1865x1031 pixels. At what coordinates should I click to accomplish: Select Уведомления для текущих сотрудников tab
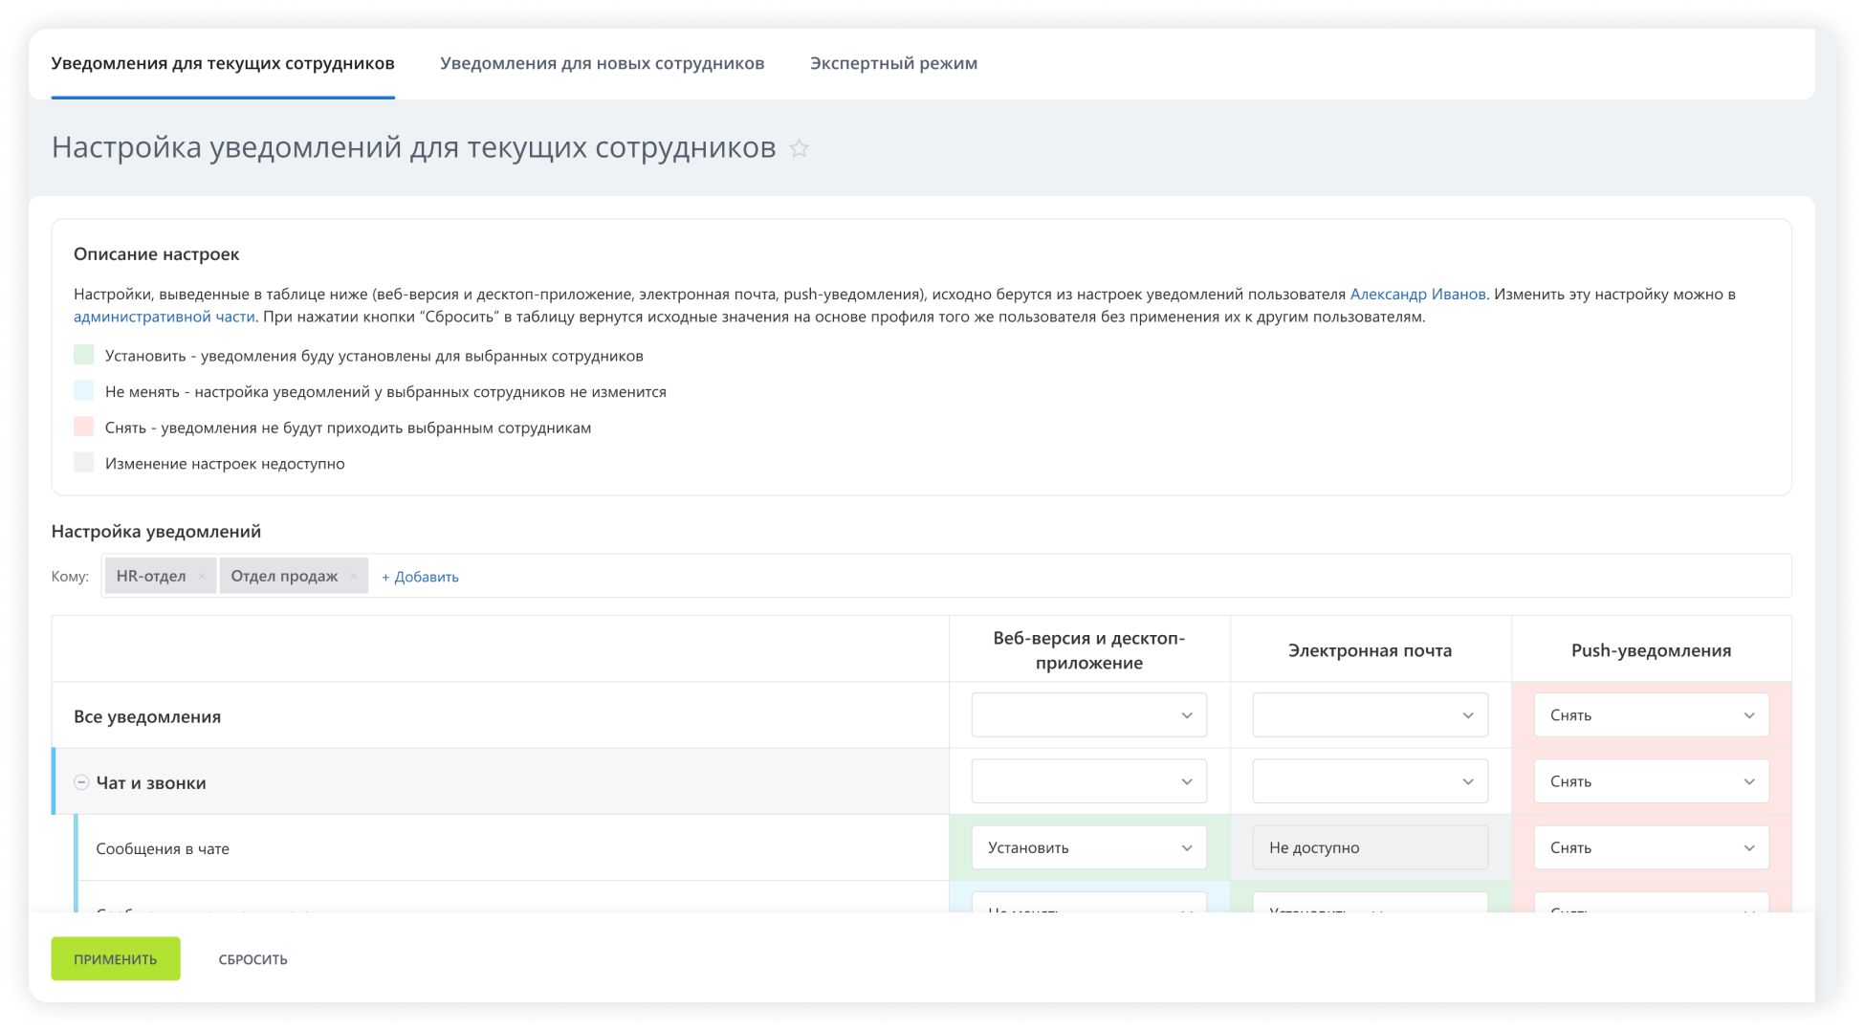[223, 63]
